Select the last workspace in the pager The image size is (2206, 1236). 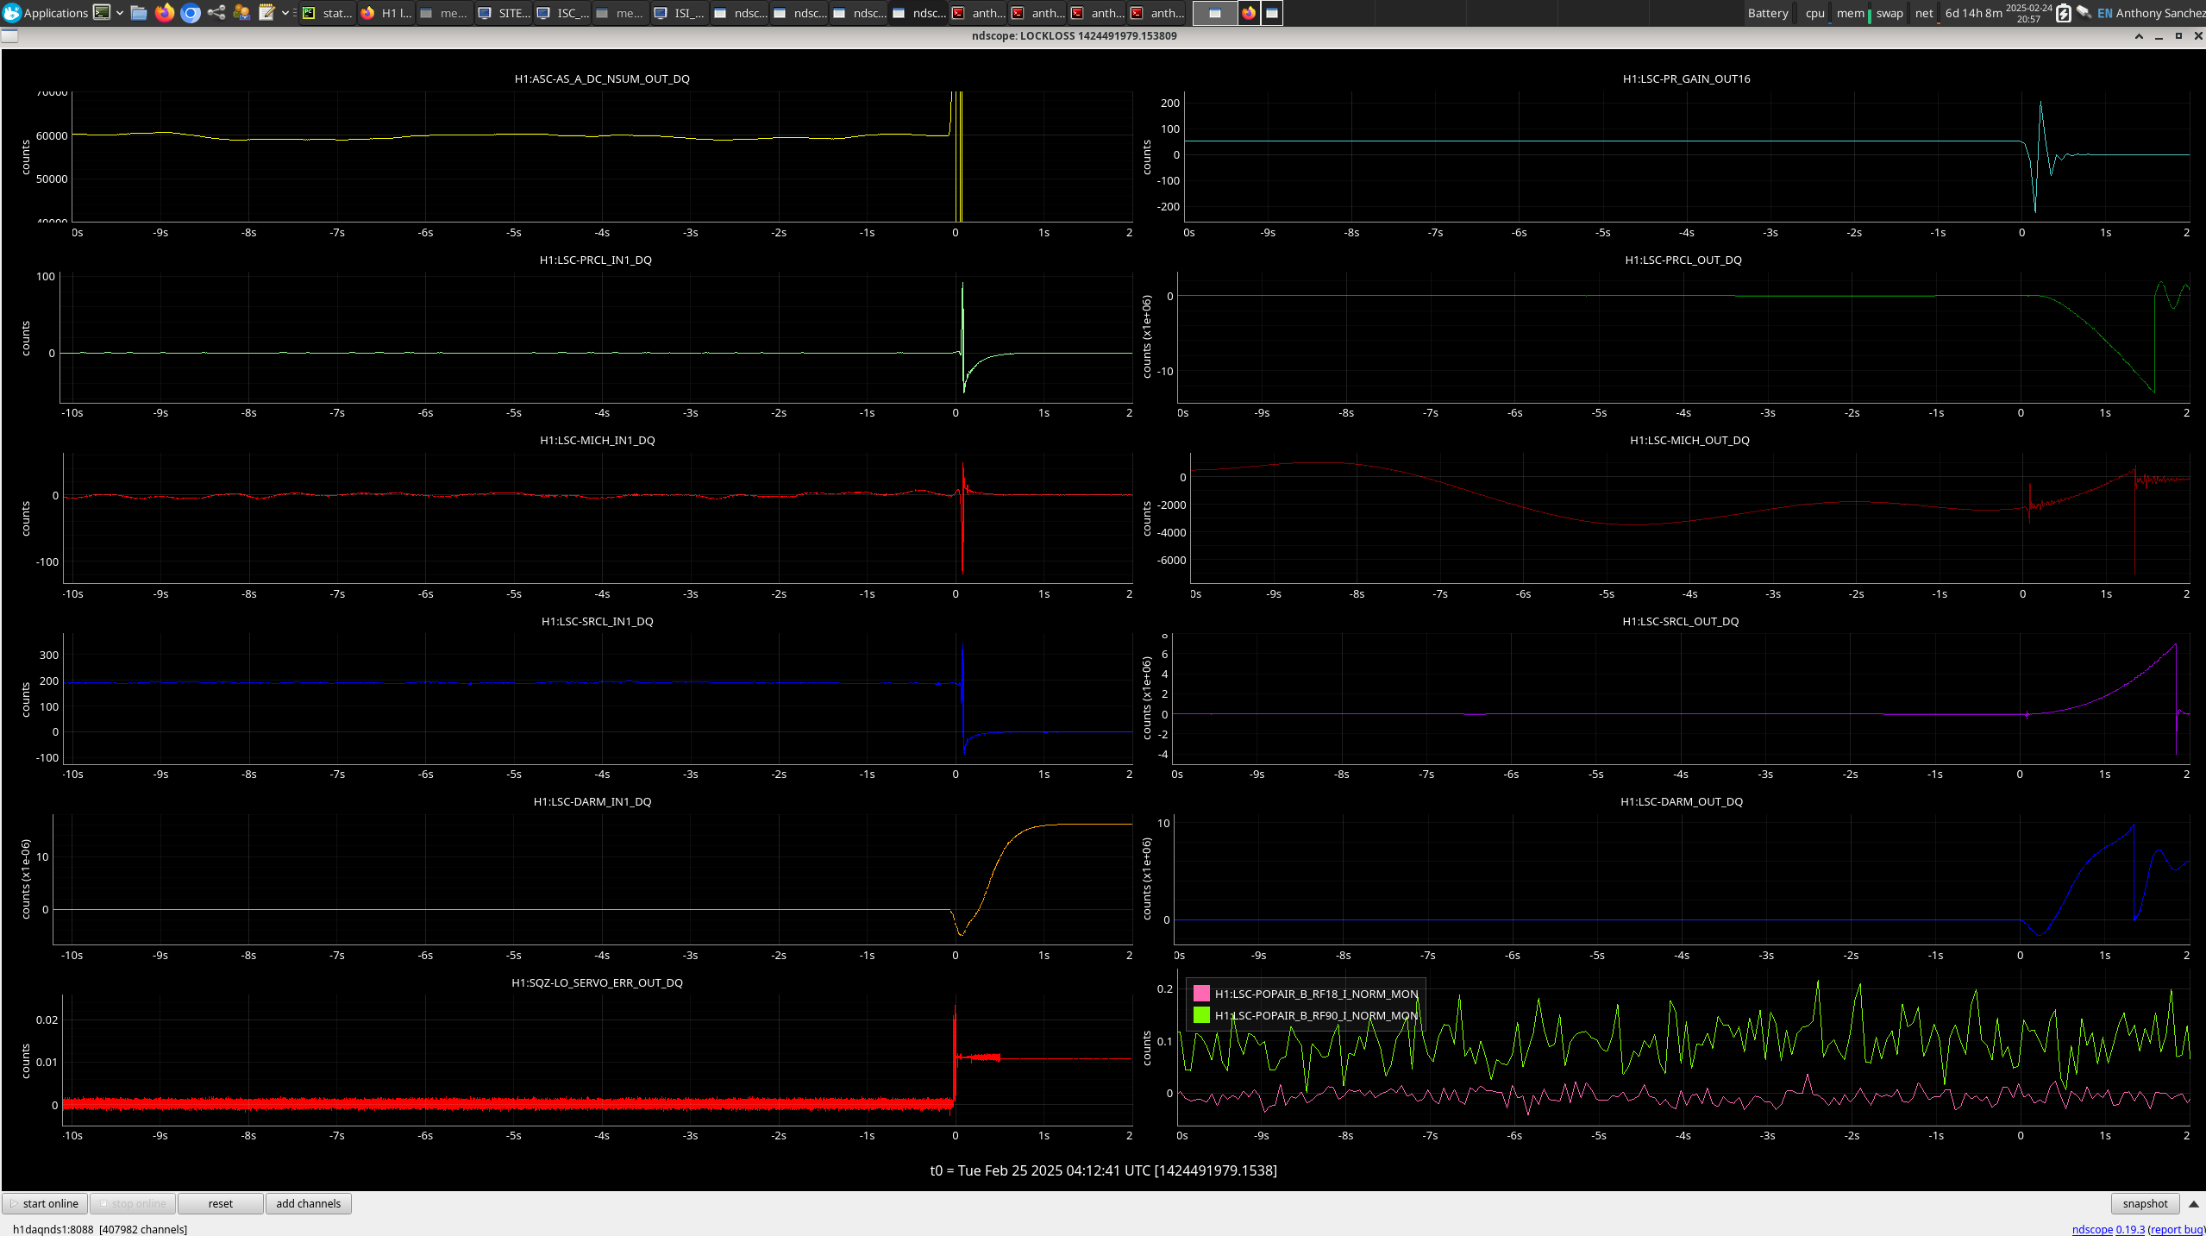pos(1272,13)
